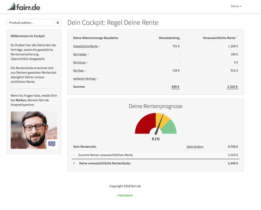Click the 701 € Monatsbeitrag value

(176, 46)
